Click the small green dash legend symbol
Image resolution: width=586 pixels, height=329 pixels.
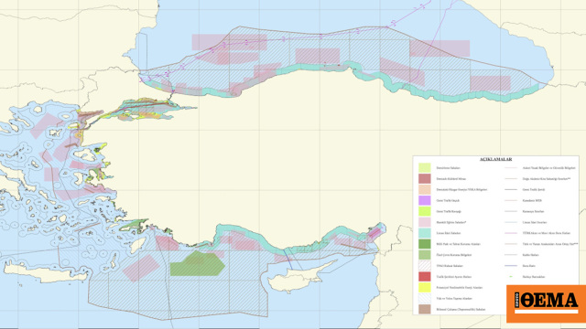[x=511, y=277]
